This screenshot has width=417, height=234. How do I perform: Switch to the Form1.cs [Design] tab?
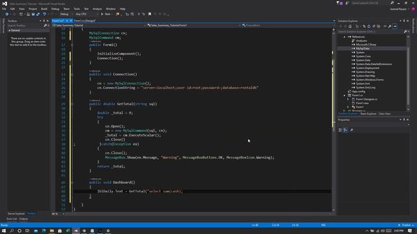(x=85, y=21)
